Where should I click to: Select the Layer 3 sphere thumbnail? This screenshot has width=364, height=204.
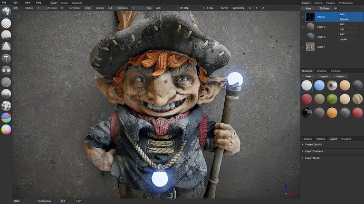(x=310, y=27)
